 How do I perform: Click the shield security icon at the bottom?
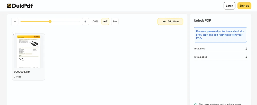(x=195, y=104)
